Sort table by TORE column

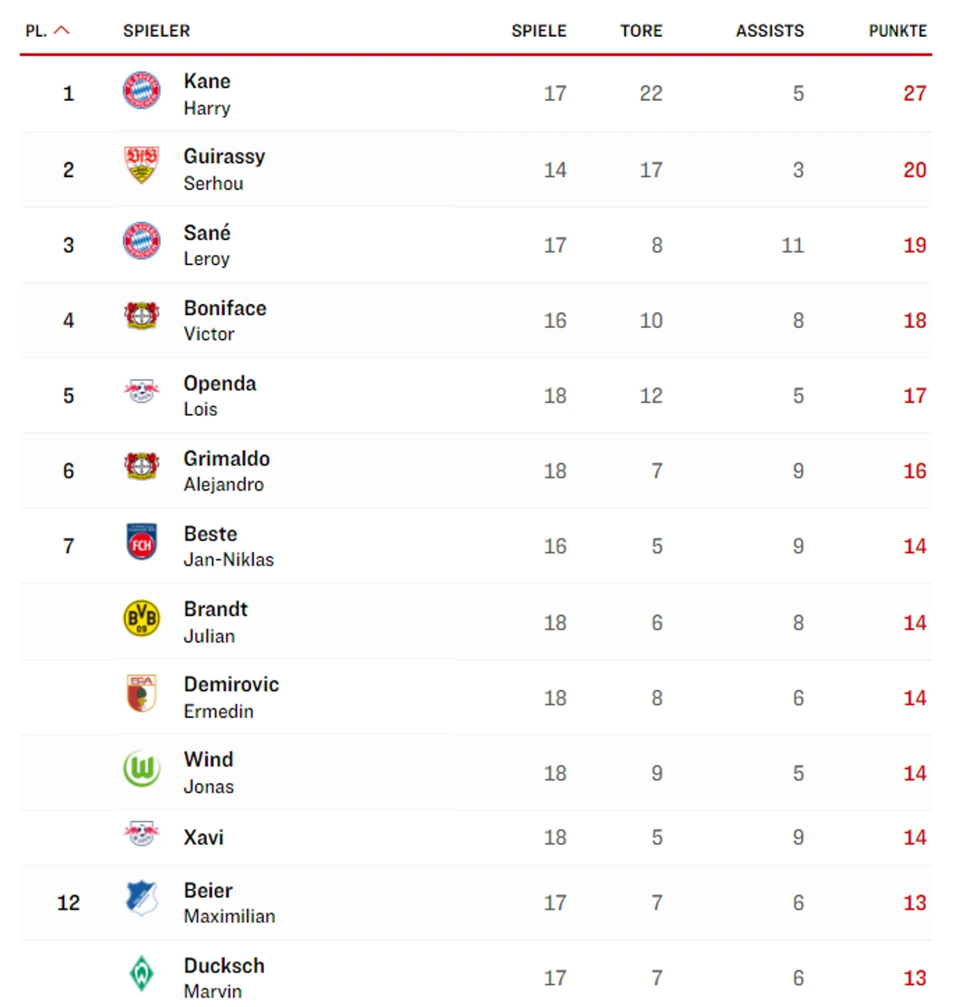point(641,31)
